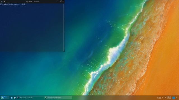Minimize the Konsole window
The width and height of the screenshot is (179, 100).
pos(57,2)
